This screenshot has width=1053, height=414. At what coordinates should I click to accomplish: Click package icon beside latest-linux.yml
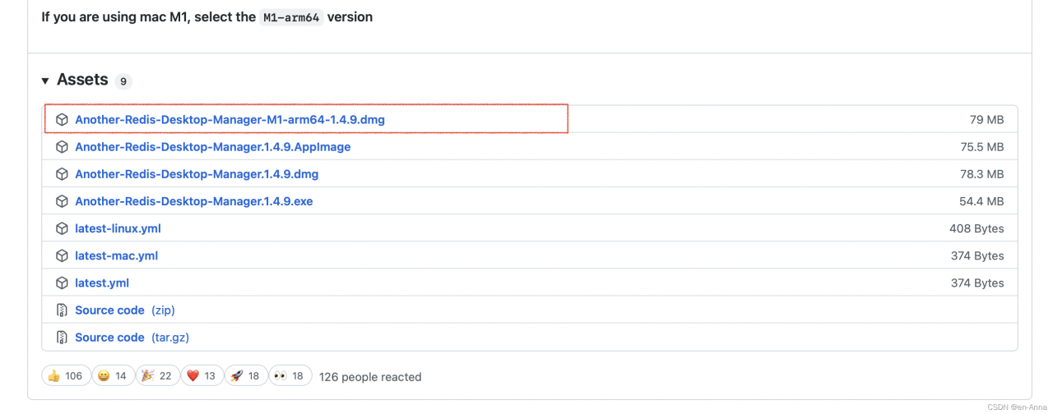click(62, 228)
